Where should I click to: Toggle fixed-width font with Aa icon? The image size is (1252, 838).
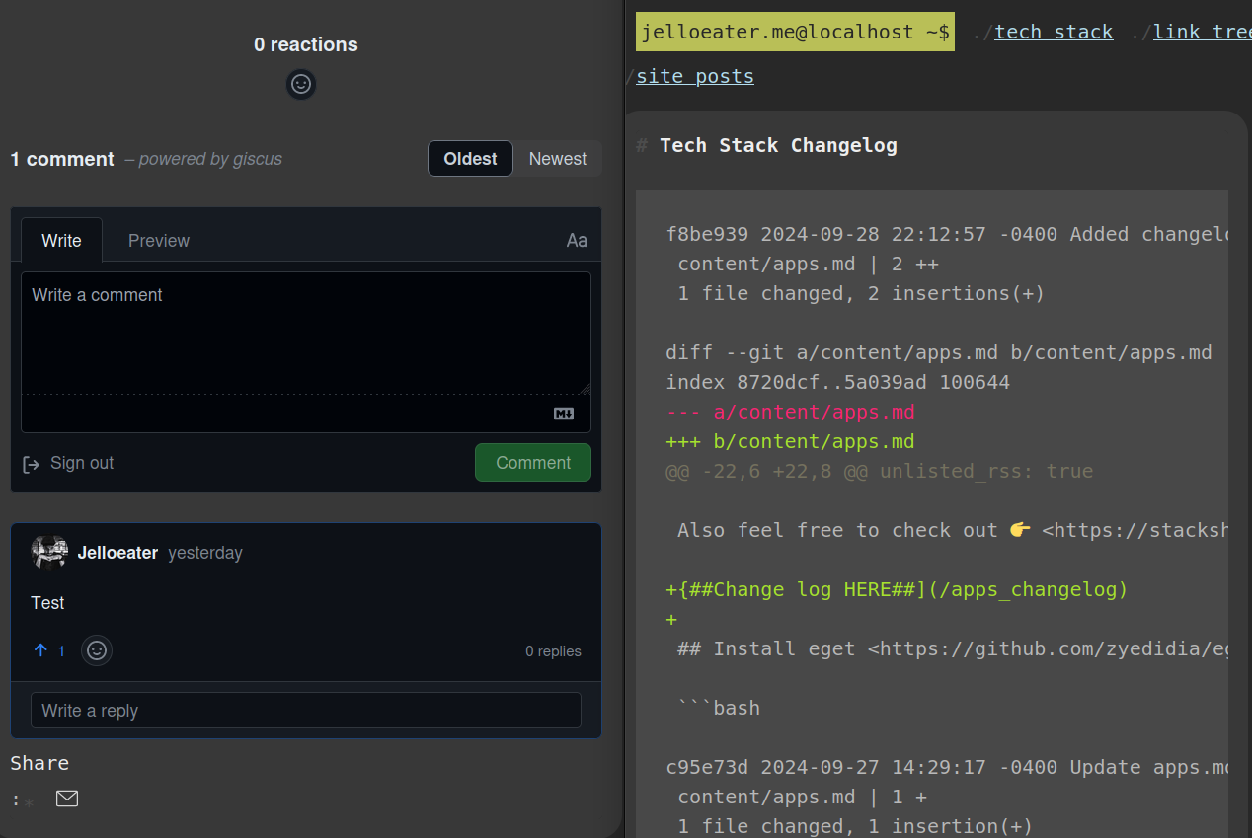(577, 240)
